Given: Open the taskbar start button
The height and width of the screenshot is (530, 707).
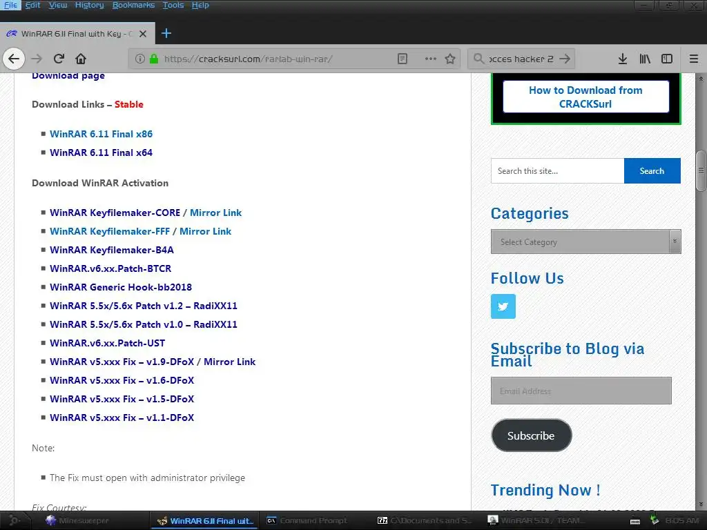Looking at the screenshot, I should (x=14, y=520).
